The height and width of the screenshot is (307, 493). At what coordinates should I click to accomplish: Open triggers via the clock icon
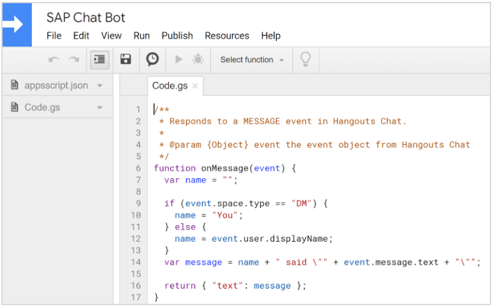(152, 60)
